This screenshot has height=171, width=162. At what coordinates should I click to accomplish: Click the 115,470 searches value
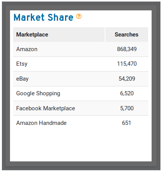[x=127, y=64]
